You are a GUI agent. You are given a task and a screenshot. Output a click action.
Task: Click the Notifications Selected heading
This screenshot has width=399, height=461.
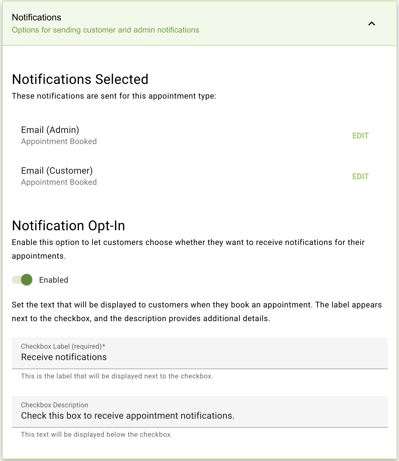pyautogui.click(x=80, y=79)
